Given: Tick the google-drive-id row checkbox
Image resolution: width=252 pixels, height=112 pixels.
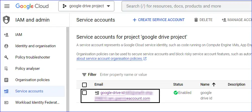Looking at the screenshot, I should 84,93.
